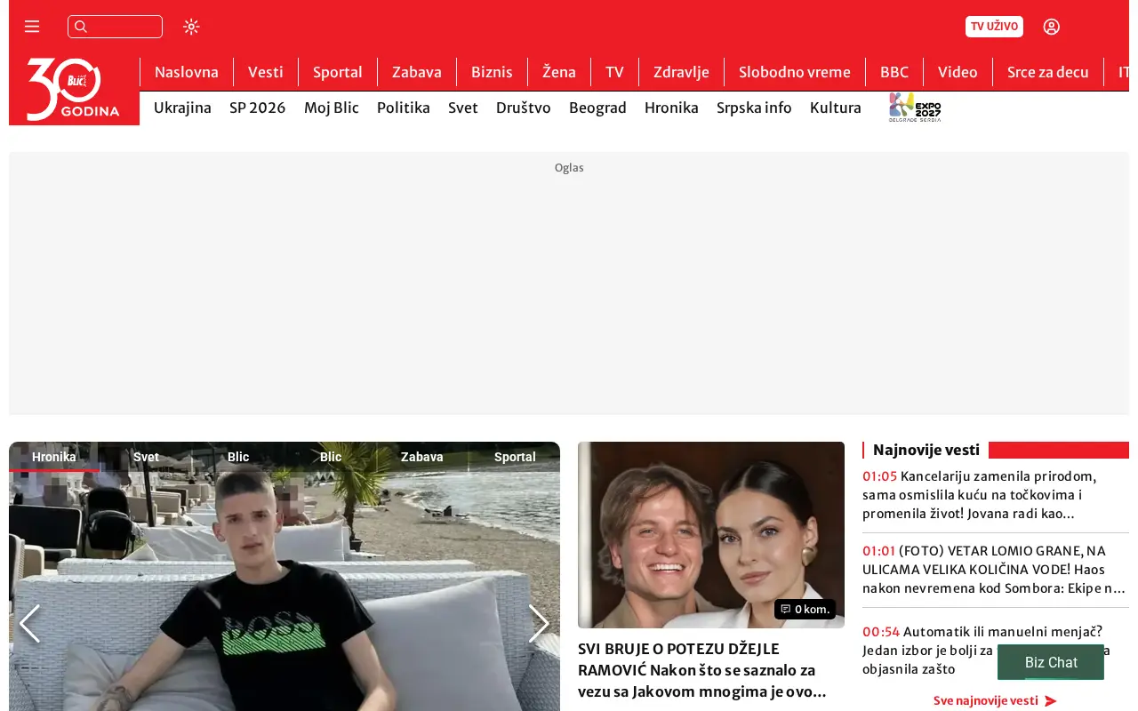
Task: Open Biznis section
Action: 492,72
